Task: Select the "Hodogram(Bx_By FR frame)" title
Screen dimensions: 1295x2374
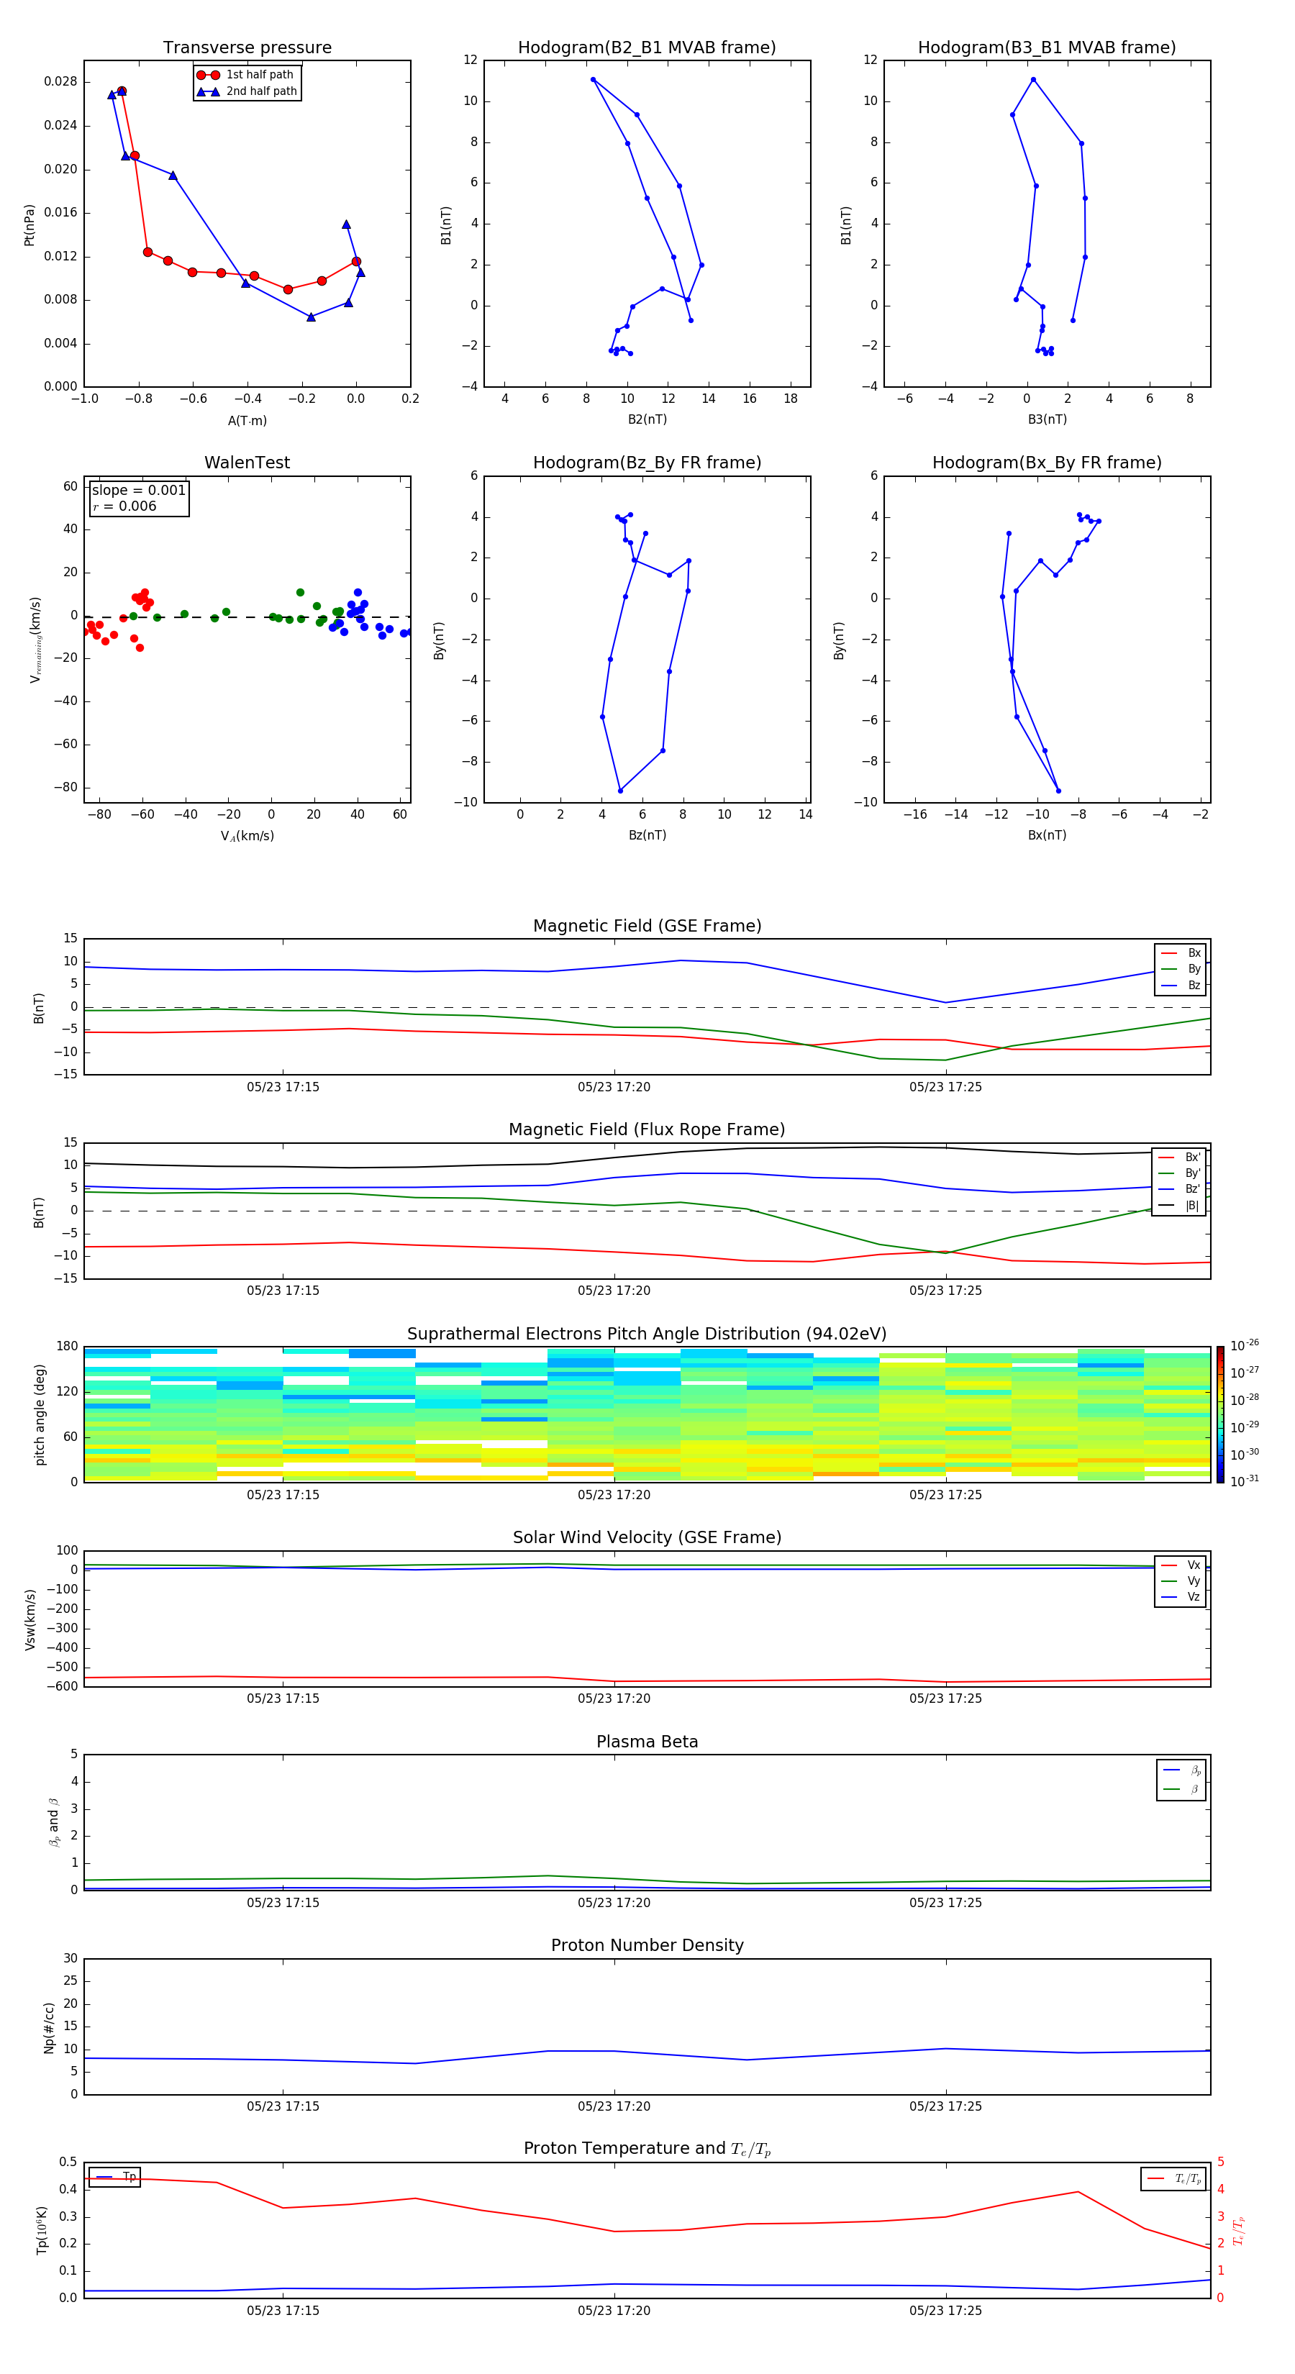Action: click(x=1047, y=463)
